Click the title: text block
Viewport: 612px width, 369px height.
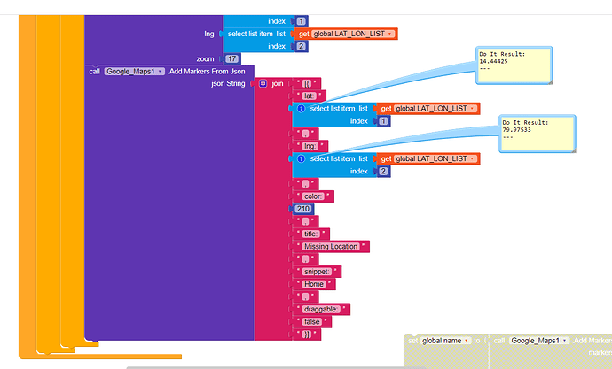[x=310, y=234]
